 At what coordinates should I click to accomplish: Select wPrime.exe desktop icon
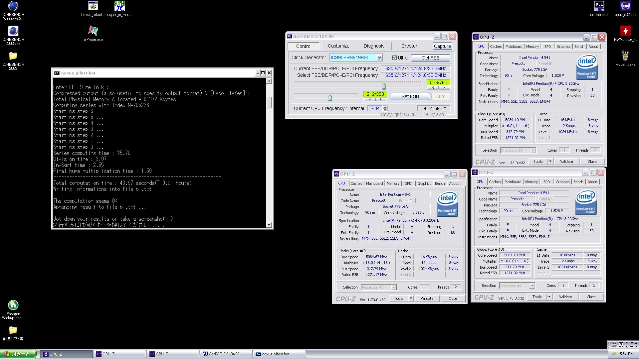point(93,34)
